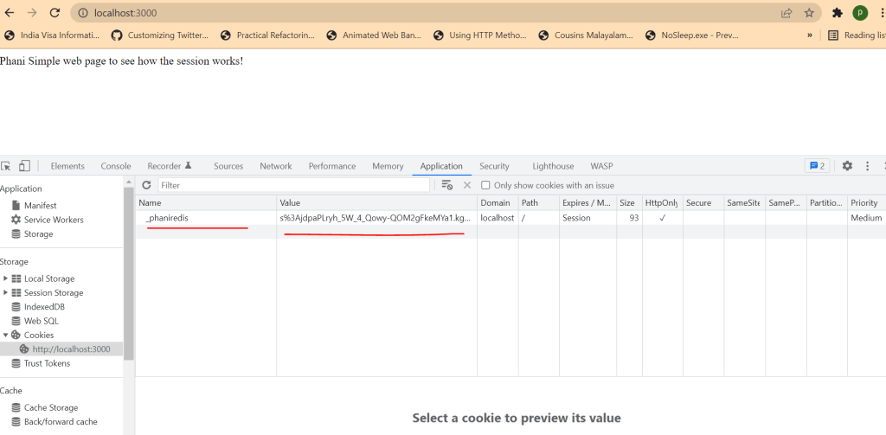This screenshot has height=435, width=886.
Task: Click the issues counter badge button
Action: [x=816, y=166]
